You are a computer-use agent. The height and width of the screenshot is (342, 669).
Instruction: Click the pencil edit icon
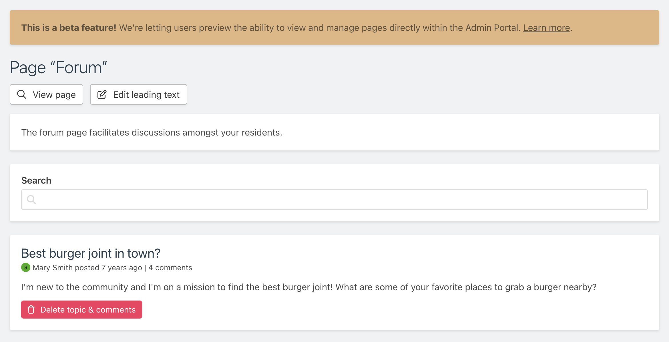click(102, 94)
